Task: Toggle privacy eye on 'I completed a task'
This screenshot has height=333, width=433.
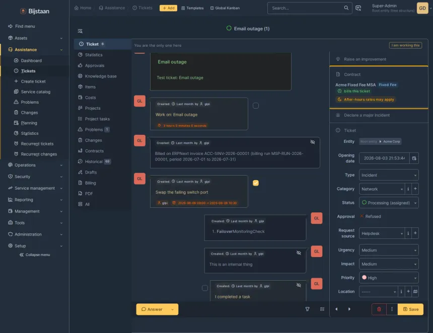Action: [x=299, y=285]
